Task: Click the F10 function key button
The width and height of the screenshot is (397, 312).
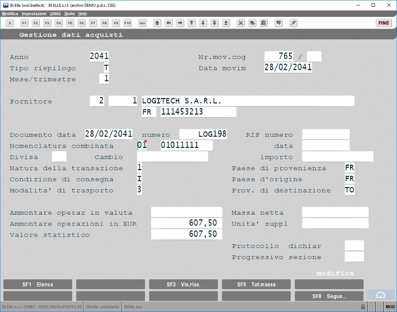Action: [128, 23]
